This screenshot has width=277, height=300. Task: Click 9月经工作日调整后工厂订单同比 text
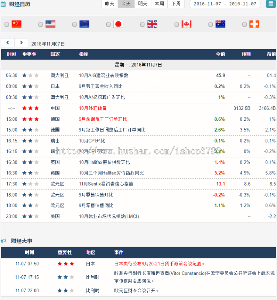pos(112,130)
